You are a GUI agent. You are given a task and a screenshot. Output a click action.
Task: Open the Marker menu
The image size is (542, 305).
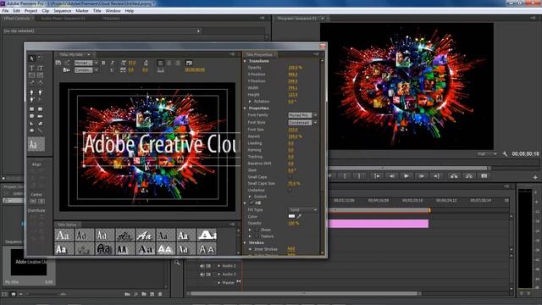coord(82,11)
